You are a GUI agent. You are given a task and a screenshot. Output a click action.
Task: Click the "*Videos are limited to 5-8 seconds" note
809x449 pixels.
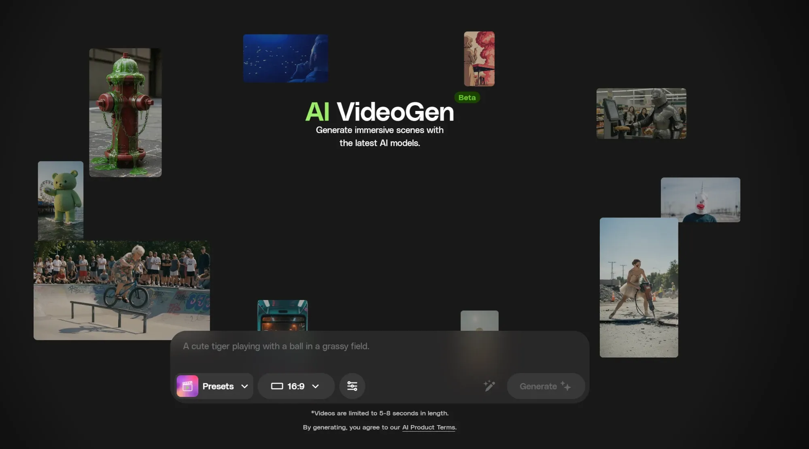click(x=380, y=413)
